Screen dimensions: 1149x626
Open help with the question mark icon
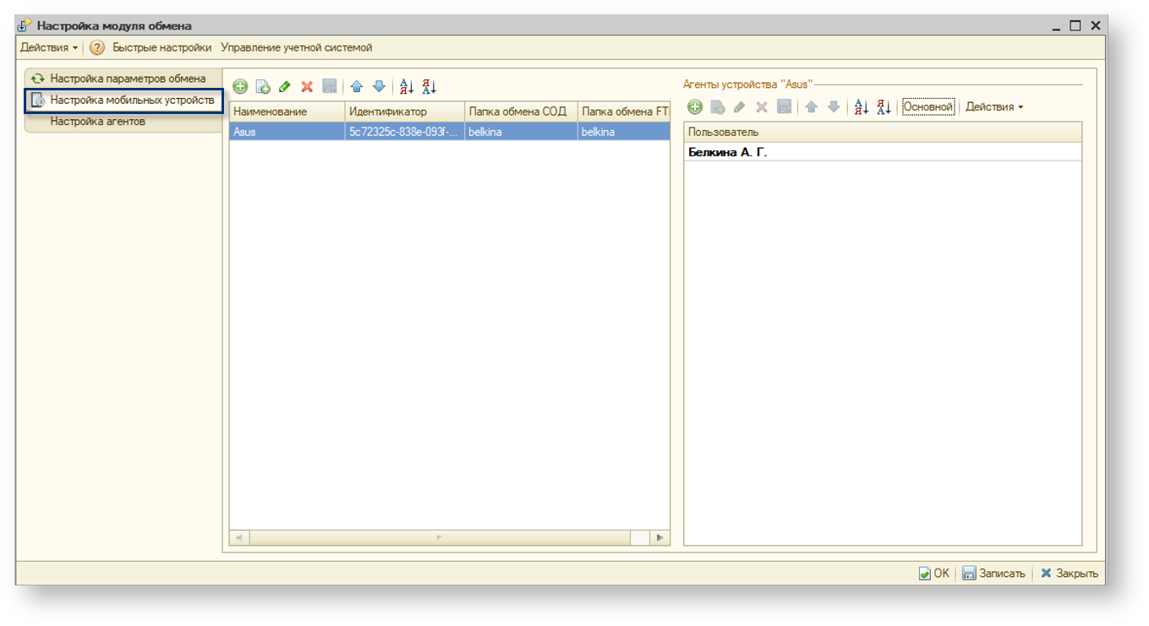pyautogui.click(x=97, y=48)
